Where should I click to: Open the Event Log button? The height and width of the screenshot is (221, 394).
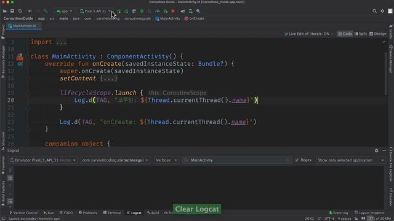click(x=339, y=213)
